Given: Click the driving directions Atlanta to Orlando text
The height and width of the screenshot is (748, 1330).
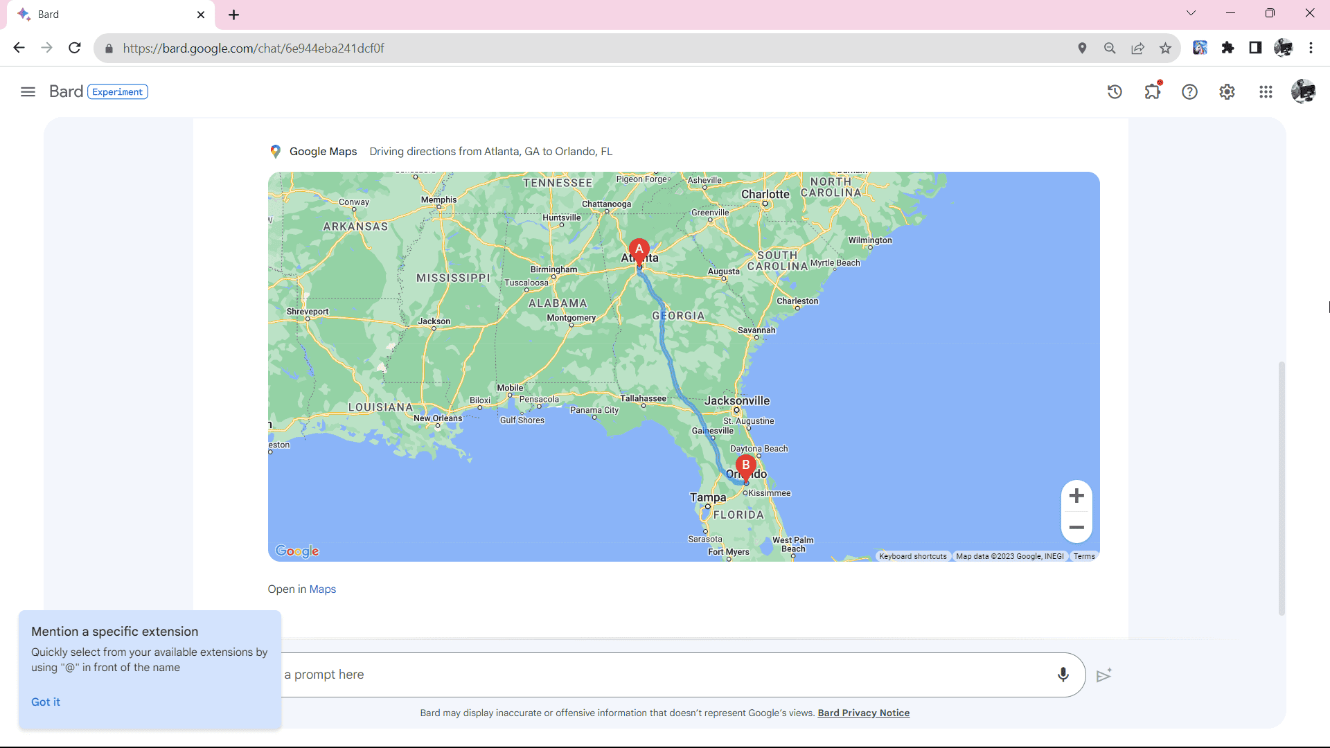Looking at the screenshot, I should 491,152.
